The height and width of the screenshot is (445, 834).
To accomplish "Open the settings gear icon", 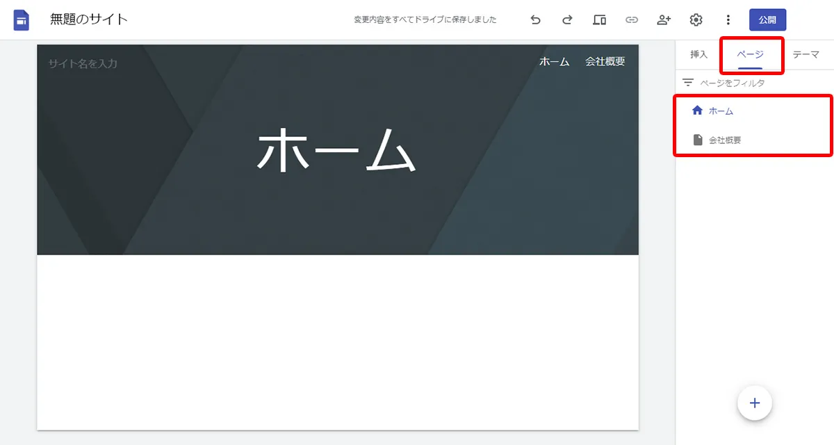I will coord(696,20).
